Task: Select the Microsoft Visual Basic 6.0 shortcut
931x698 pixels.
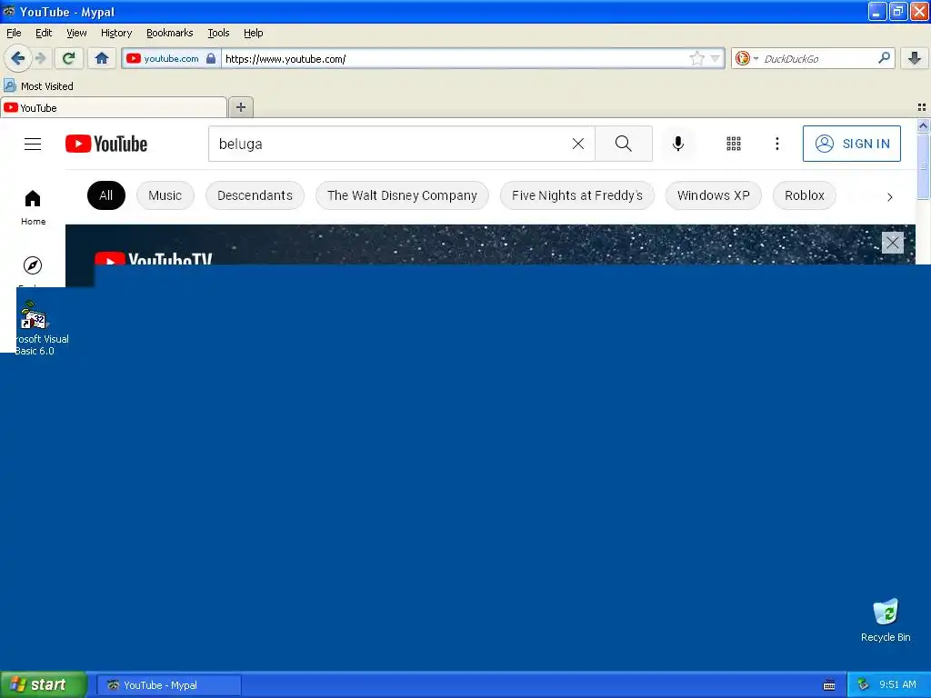Action: coord(35,327)
